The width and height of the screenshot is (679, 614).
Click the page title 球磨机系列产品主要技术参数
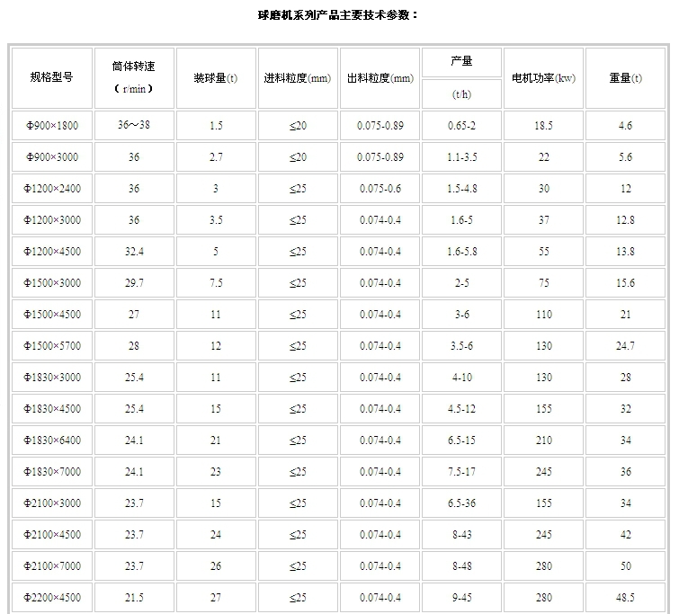[337, 15]
